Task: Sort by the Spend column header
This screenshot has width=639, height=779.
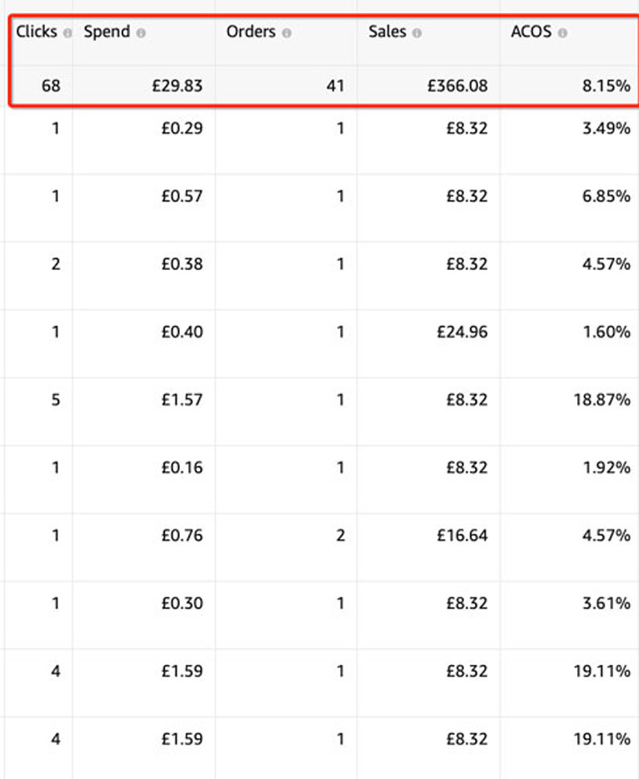Action: pyautogui.click(x=106, y=33)
